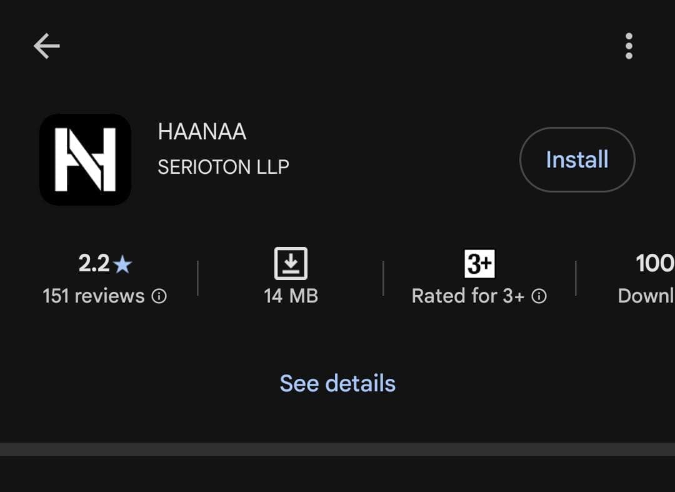Tap the Rated for 3+ text
Viewport: 675px width, 492px height.
(x=467, y=296)
